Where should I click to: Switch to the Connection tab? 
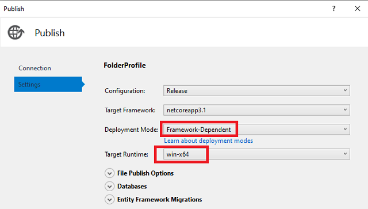[x=34, y=68]
